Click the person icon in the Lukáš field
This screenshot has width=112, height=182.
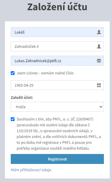pos(99,32)
